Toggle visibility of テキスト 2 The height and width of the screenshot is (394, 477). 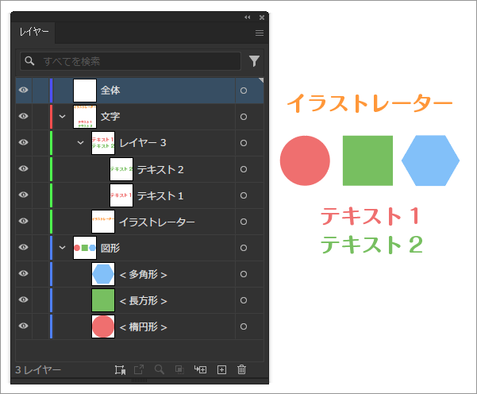[24, 168]
